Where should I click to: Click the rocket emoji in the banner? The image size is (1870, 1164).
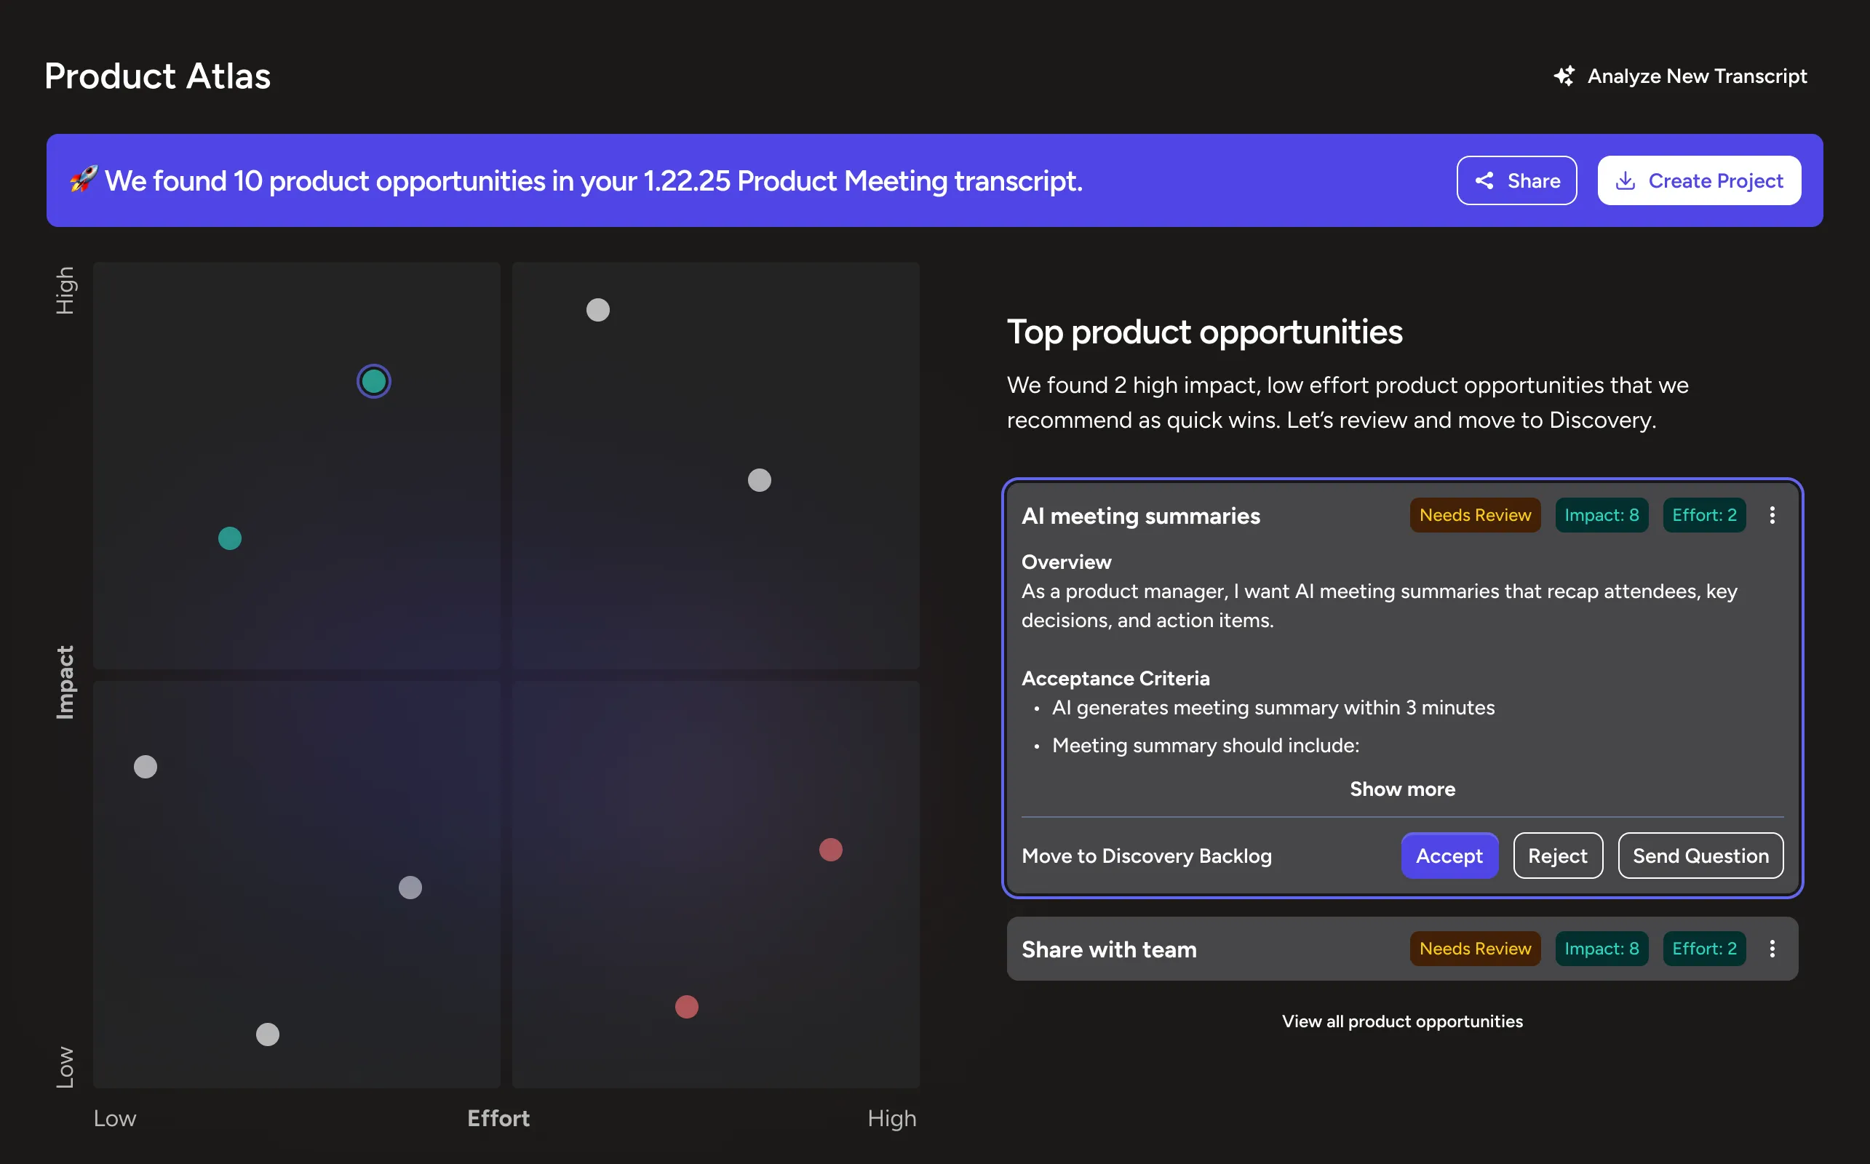(x=83, y=180)
